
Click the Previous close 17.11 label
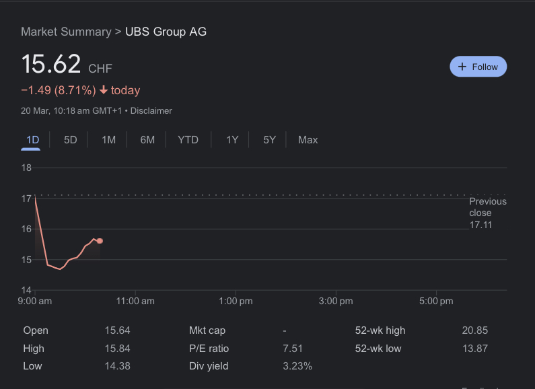pos(487,213)
